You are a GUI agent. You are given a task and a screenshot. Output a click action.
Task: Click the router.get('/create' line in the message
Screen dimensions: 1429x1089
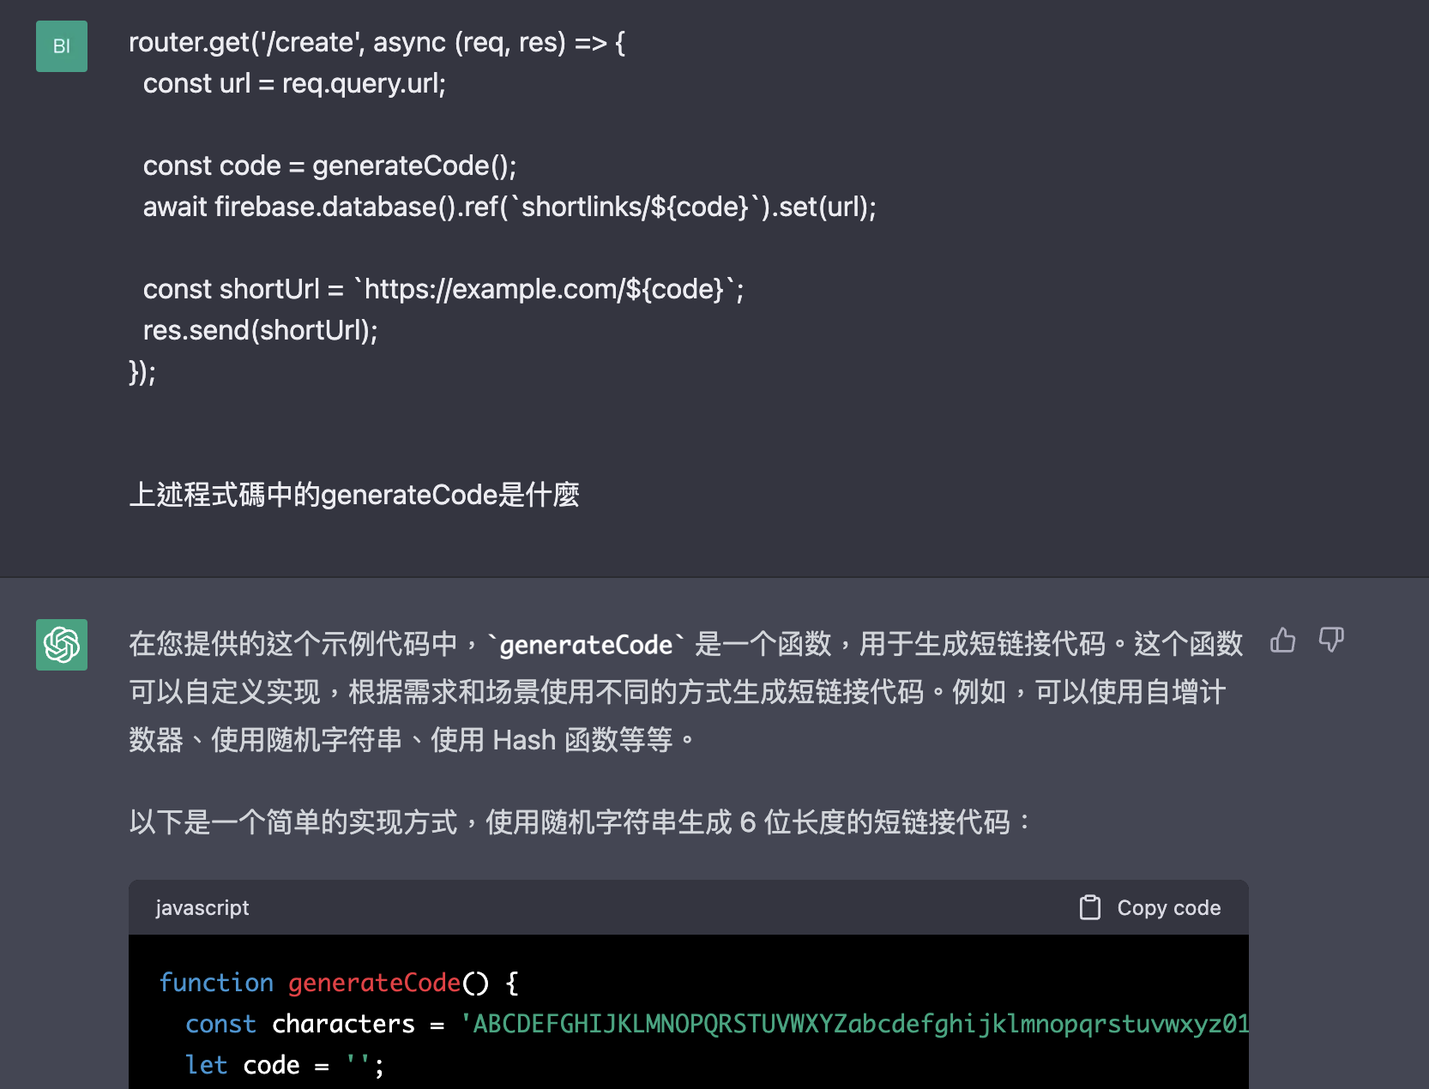[377, 42]
